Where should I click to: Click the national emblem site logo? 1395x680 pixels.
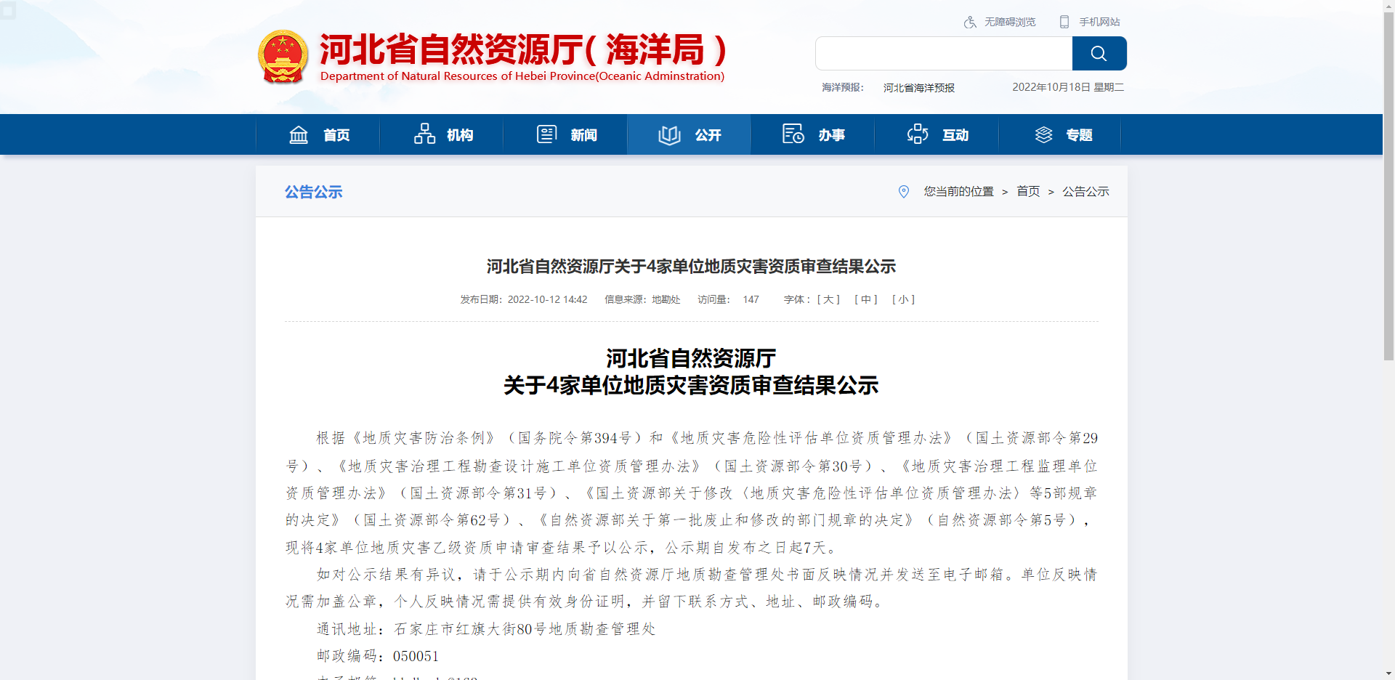[283, 57]
